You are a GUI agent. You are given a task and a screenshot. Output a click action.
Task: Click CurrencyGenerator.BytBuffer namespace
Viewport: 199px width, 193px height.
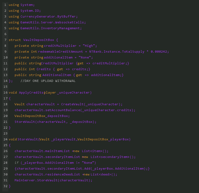coord(48,16)
